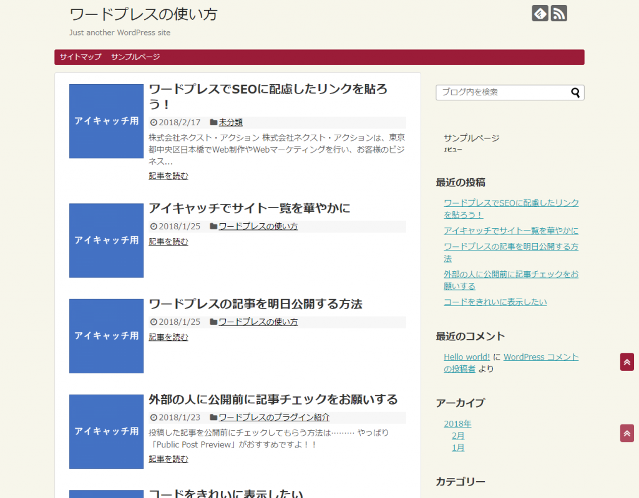Click thumbnail of アイキャッチでサイト一覧を華やかに post
The width and height of the screenshot is (639, 498).
point(106,241)
